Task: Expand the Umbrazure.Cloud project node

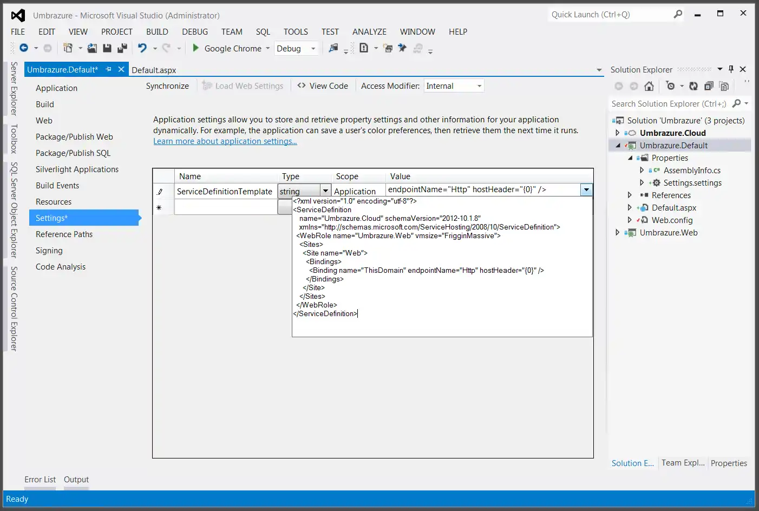Action: (617, 133)
